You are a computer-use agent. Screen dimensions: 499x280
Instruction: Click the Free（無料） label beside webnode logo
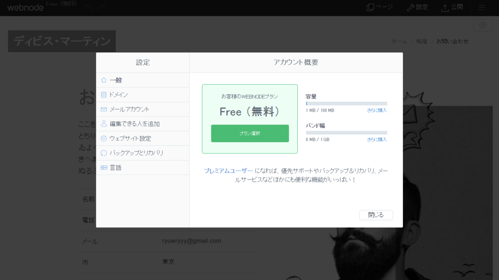click(x=61, y=4)
